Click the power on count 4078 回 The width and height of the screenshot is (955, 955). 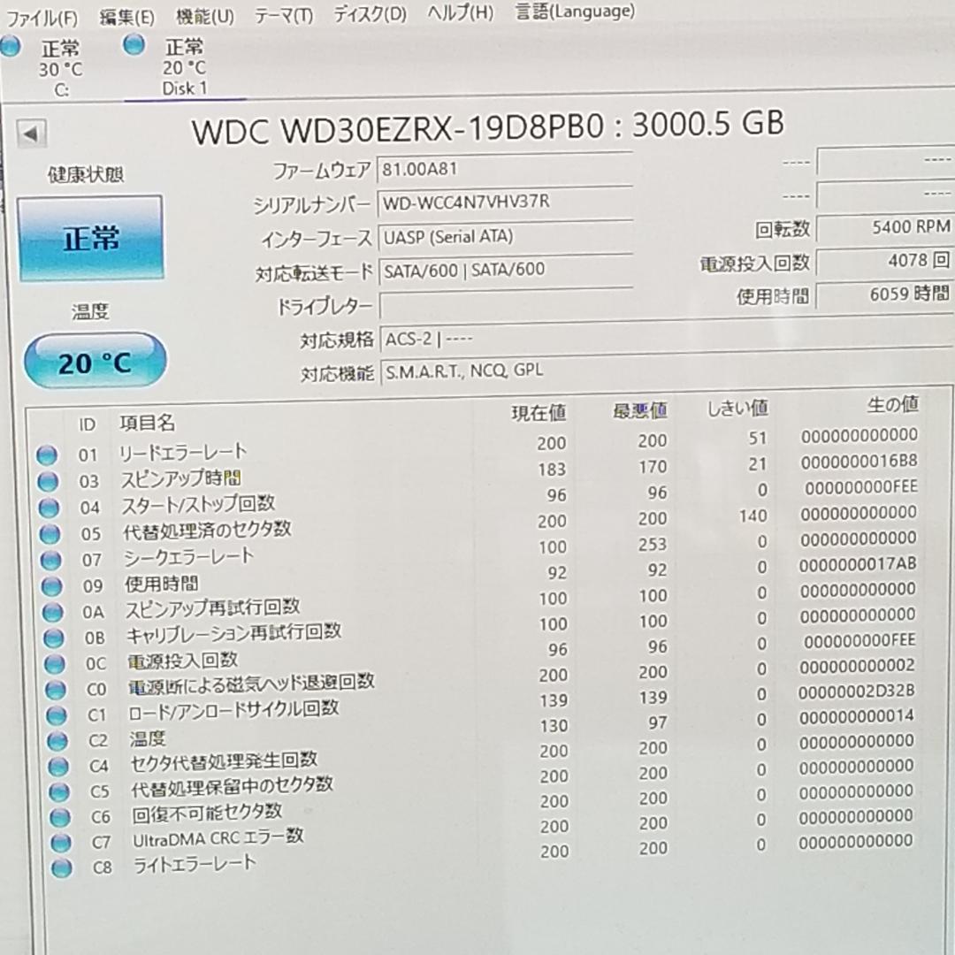point(885,261)
